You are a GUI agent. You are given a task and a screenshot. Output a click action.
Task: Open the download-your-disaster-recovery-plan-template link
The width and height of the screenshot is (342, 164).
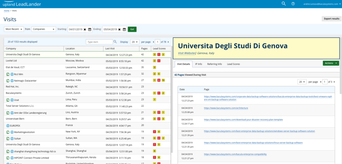(x=243, y=120)
